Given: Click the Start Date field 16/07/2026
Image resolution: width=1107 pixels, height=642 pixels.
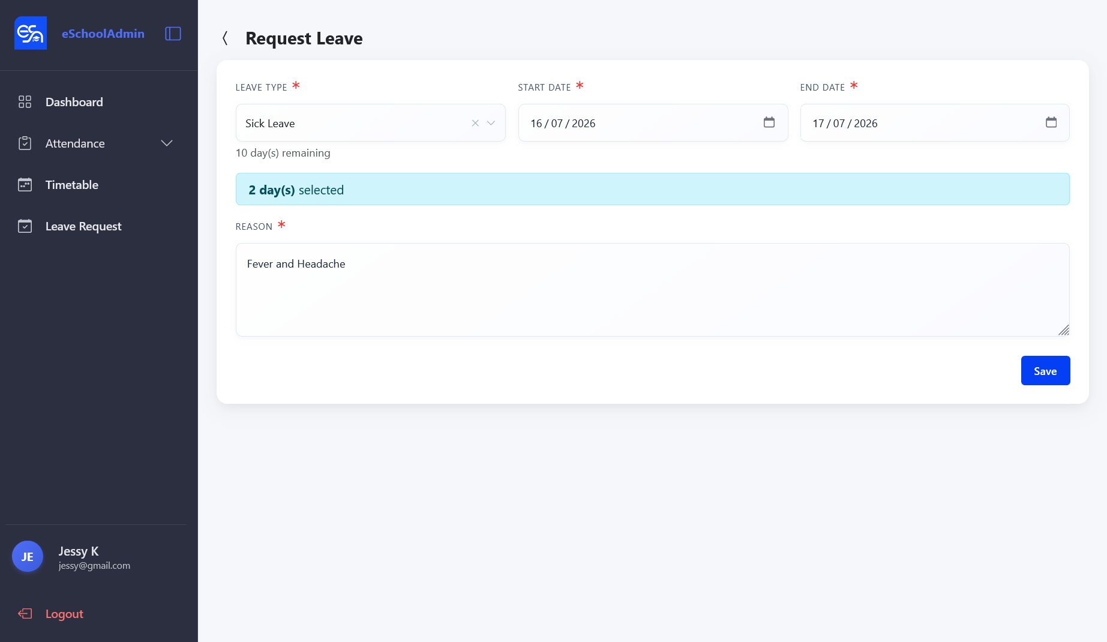Looking at the screenshot, I should click(653, 123).
